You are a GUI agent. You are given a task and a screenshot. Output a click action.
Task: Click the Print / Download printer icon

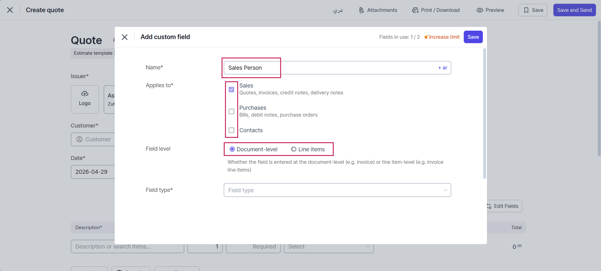coord(415,10)
